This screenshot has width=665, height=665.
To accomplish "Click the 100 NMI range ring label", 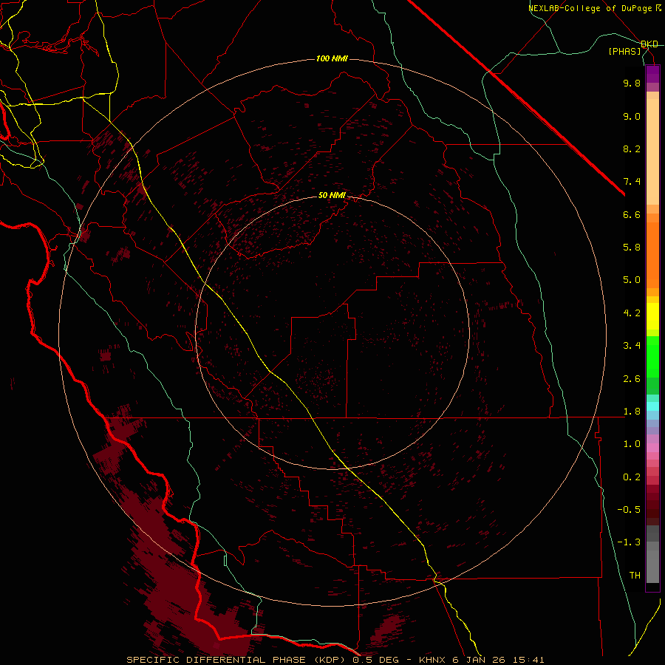I will point(332,58).
